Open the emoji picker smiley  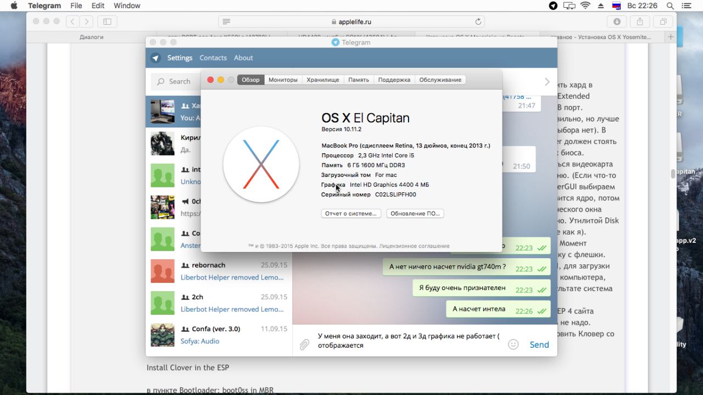pyautogui.click(x=514, y=344)
